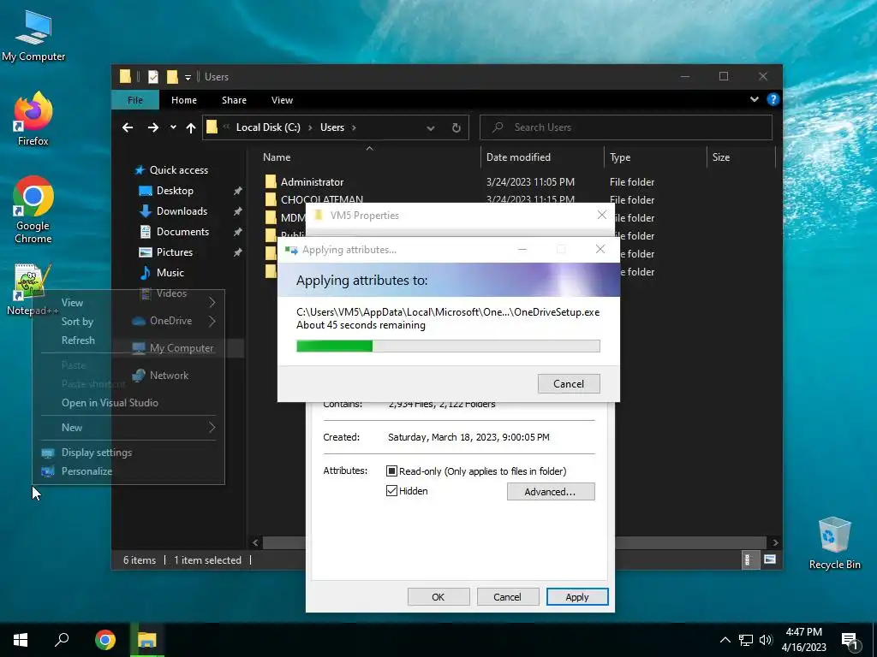
Task: Select File Explorer taskbar icon
Action: 147,640
